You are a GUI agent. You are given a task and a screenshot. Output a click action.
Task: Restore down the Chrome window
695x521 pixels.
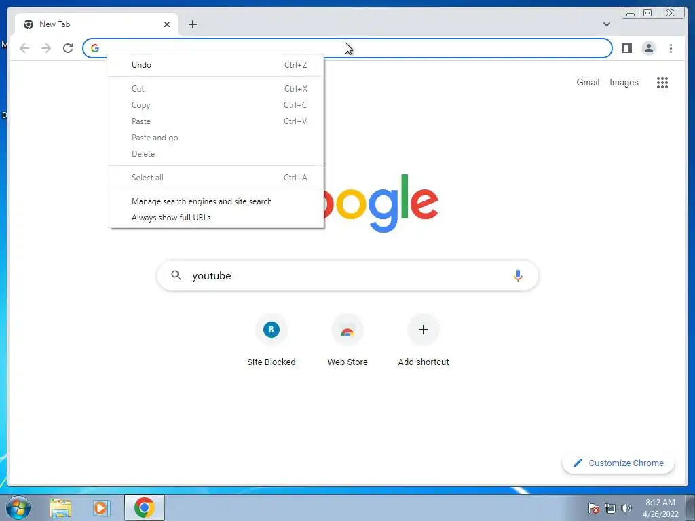click(647, 14)
